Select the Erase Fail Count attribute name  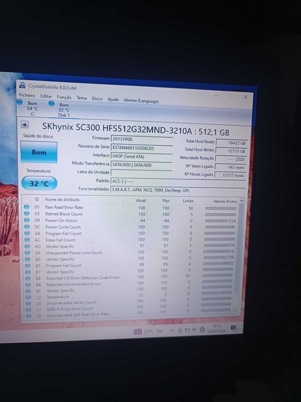click(60, 240)
